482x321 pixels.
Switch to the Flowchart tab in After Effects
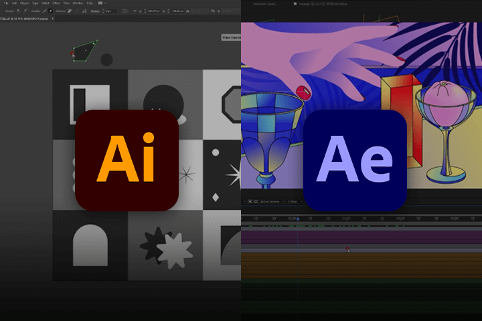click(x=264, y=4)
